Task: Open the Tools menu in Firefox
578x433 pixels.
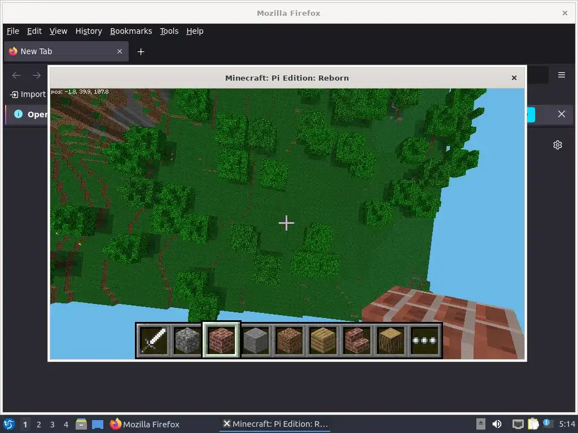Action: (169, 32)
